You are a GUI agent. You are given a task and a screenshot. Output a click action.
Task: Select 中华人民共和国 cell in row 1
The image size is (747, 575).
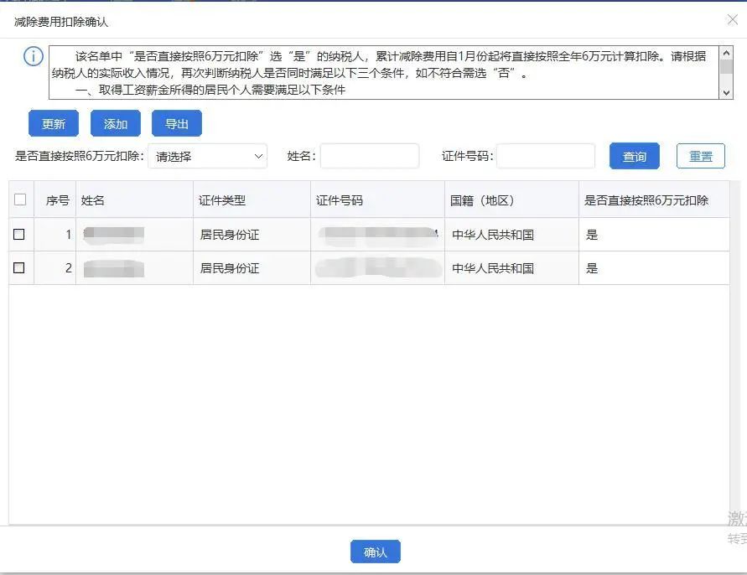pyautogui.click(x=511, y=235)
